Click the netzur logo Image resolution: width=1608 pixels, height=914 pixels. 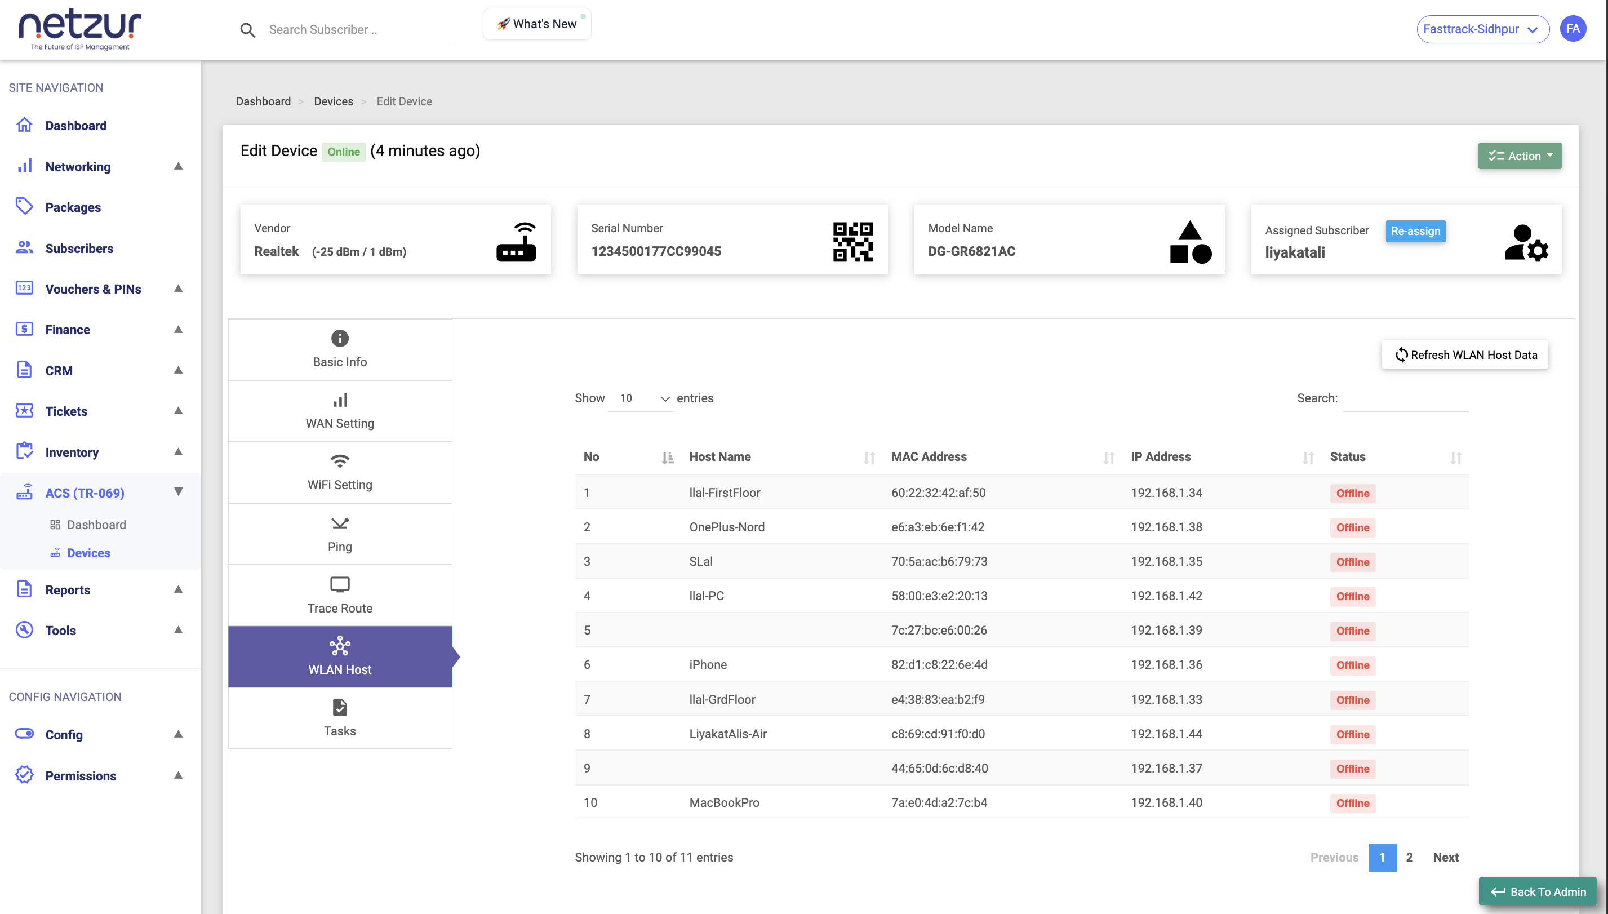81,29
